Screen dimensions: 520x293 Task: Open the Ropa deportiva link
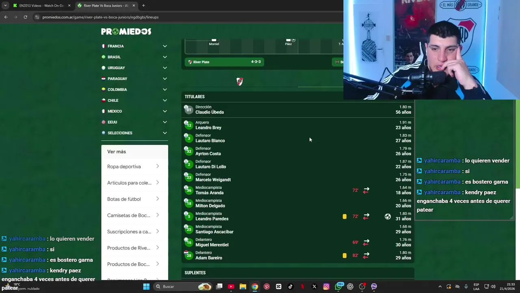[134, 166]
